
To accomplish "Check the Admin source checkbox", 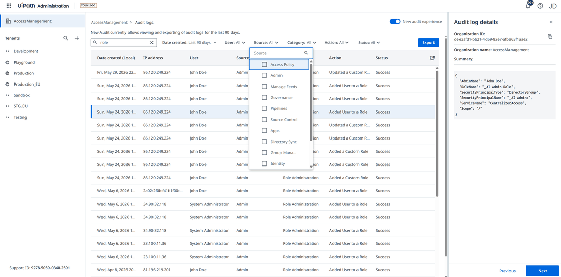I will [264, 75].
